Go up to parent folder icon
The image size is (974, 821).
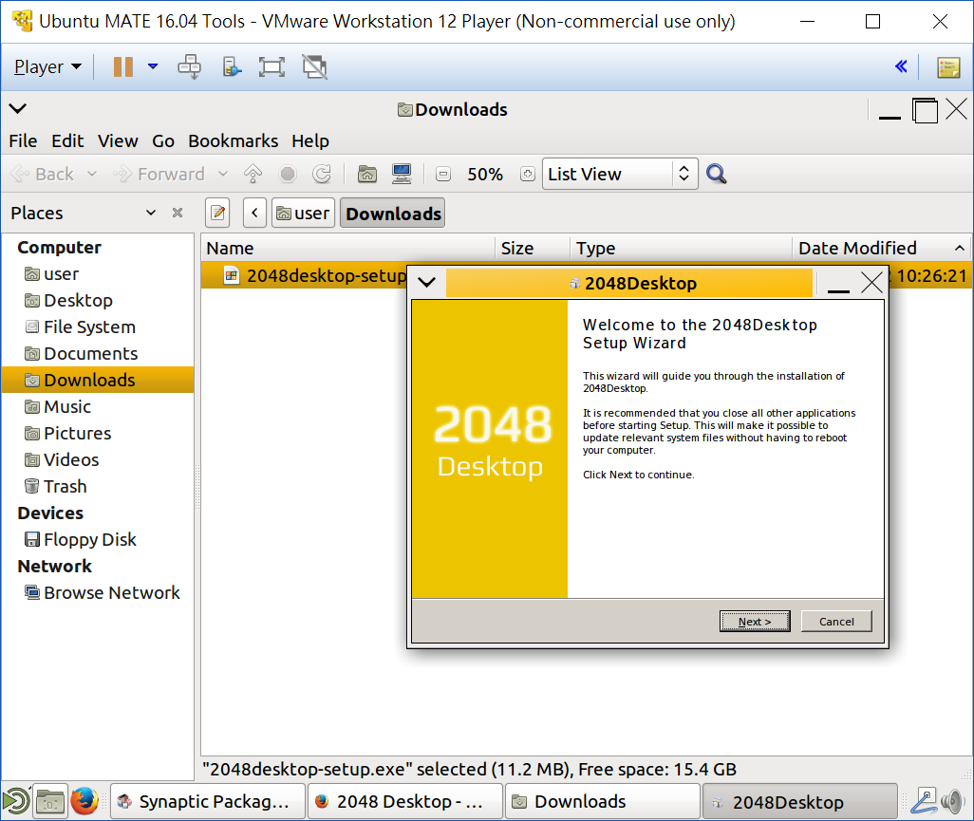(253, 174)
